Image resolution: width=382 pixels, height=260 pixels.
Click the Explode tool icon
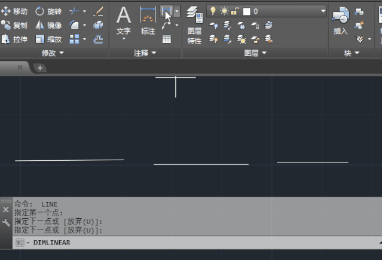[x=99, y=25]
